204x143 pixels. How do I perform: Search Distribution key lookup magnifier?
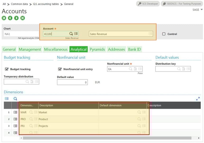tap(179, 69)
